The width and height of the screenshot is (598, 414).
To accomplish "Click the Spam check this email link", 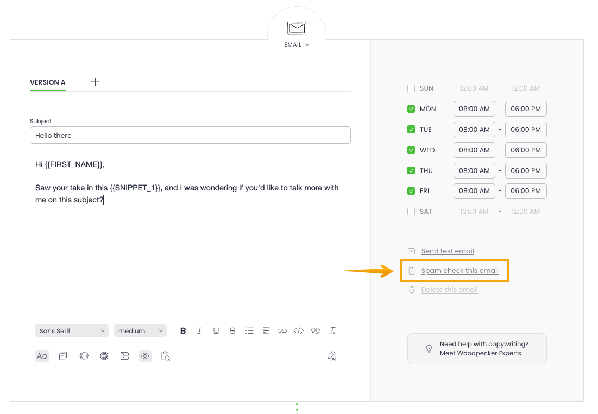I will pos(459,271).
